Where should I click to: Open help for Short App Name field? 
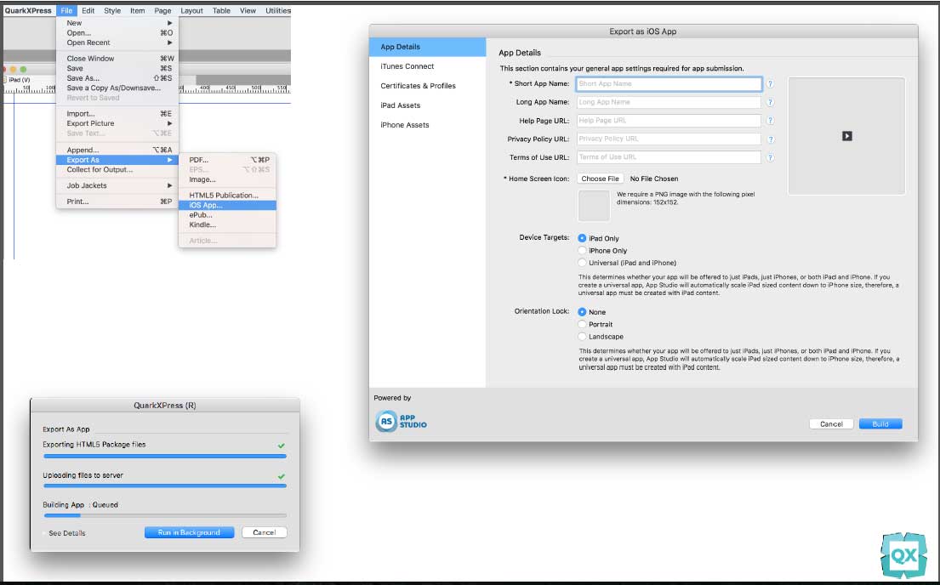tap(771, 84)
